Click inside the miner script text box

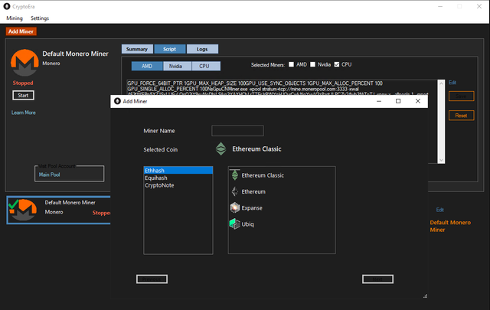tap(282, 87)
